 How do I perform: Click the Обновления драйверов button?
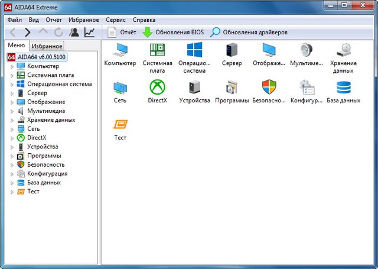click(x=249, y=32)
